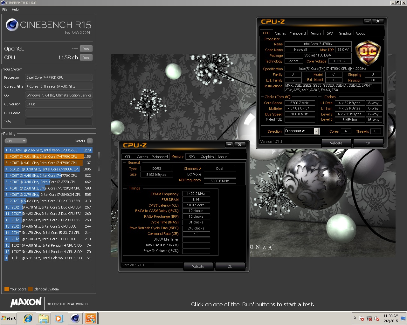Click the MAXON logo at bottom
This screenshot has width=407, height=325.
pyautogui.click(x=26, y=302)
